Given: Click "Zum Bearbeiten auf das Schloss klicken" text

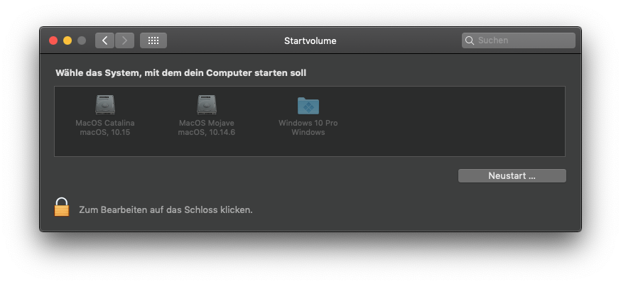Looking at the screenshot, I should [x=166, y=210].
